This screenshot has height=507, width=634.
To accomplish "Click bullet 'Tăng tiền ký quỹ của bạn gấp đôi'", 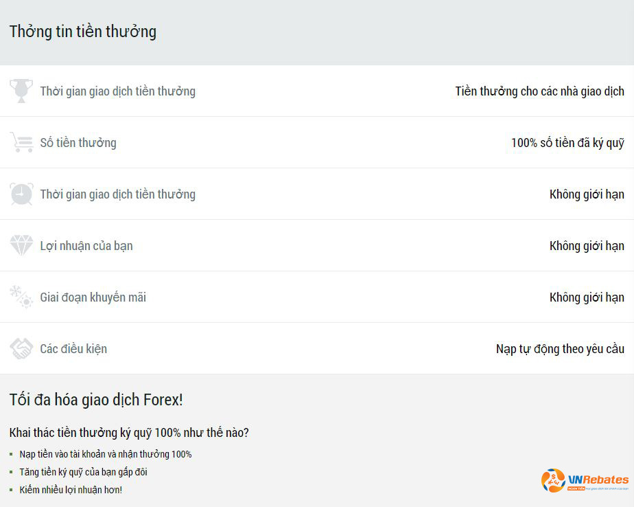I will coord(83,472).
